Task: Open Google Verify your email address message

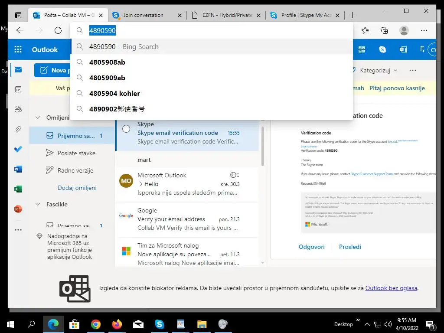Action: (187, 219)
